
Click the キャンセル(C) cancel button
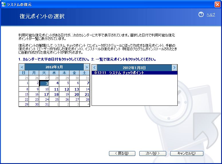187,153
